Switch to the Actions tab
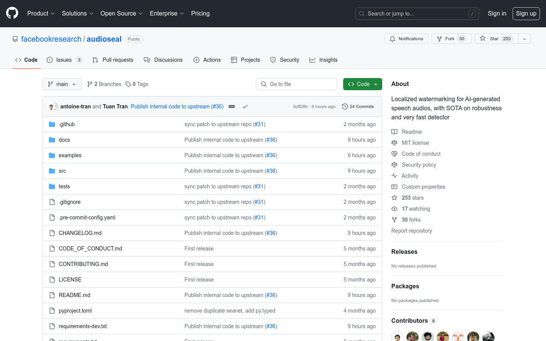Viewport: 546px width, 341px height. click(x=207, y=60)
